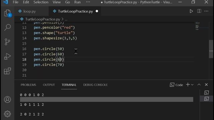The height and width of the screenshot is (120, 214).
Task: Select the first terminal instance icon
Action: (x=207, y=93)
